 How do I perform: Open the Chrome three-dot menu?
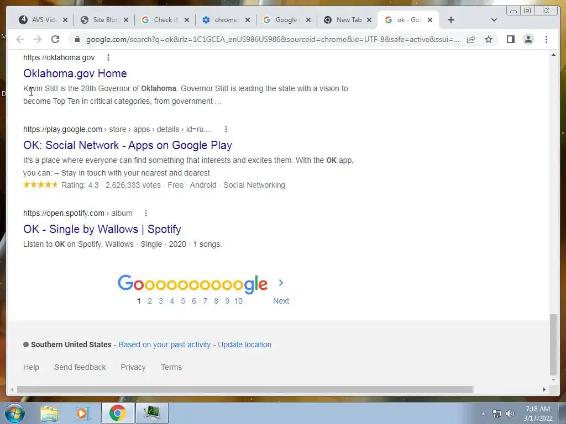546,39
